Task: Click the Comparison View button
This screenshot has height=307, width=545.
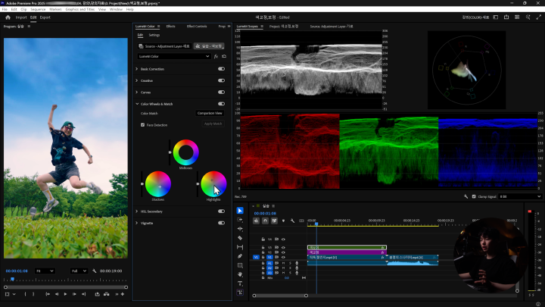Action: [x=209, y=113]
